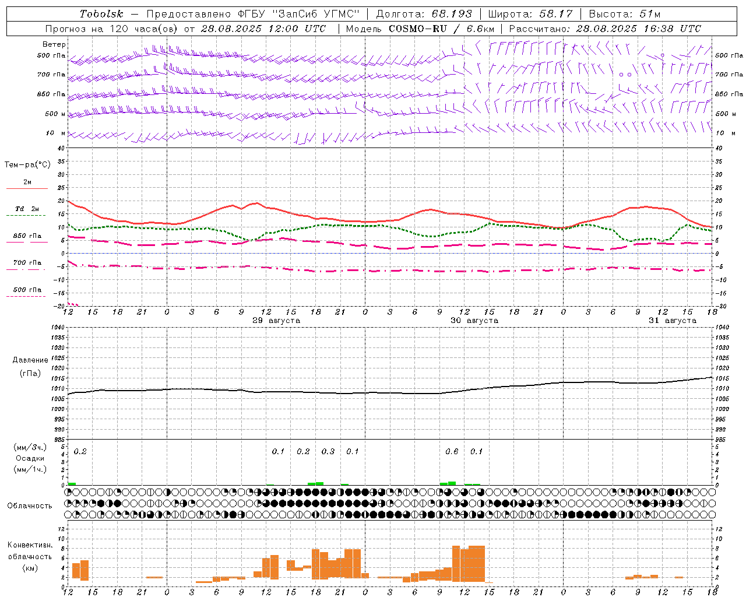
Task: Select the 'Предоставлено ФГБУ "ЗапСиб УГМС"' provider text
Action: coord(254,14)
